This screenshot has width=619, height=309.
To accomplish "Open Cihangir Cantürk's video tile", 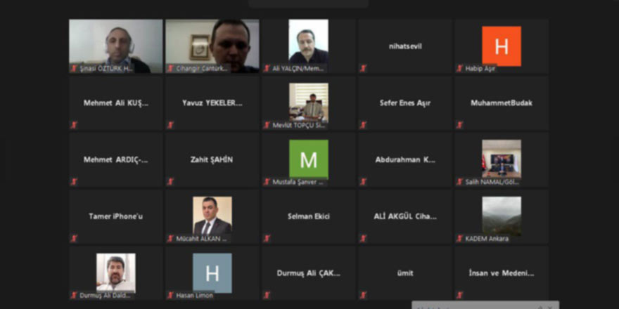I will pyautogui.click(x=212, y=46).
